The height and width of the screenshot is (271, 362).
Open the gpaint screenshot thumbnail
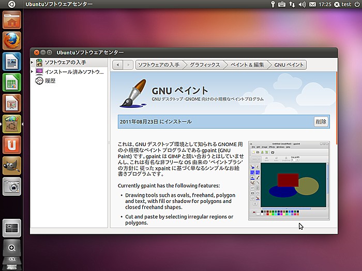point(289,181)
